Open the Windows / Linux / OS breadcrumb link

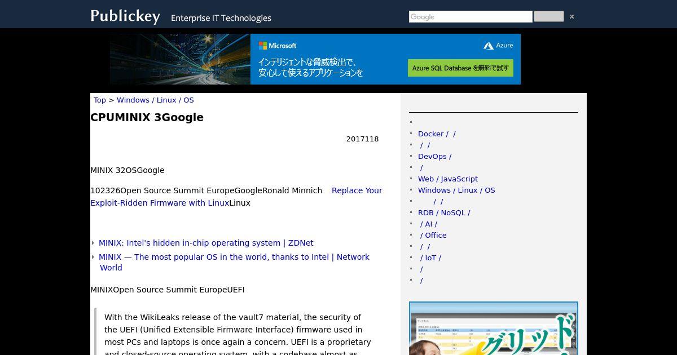coord(155,100)
